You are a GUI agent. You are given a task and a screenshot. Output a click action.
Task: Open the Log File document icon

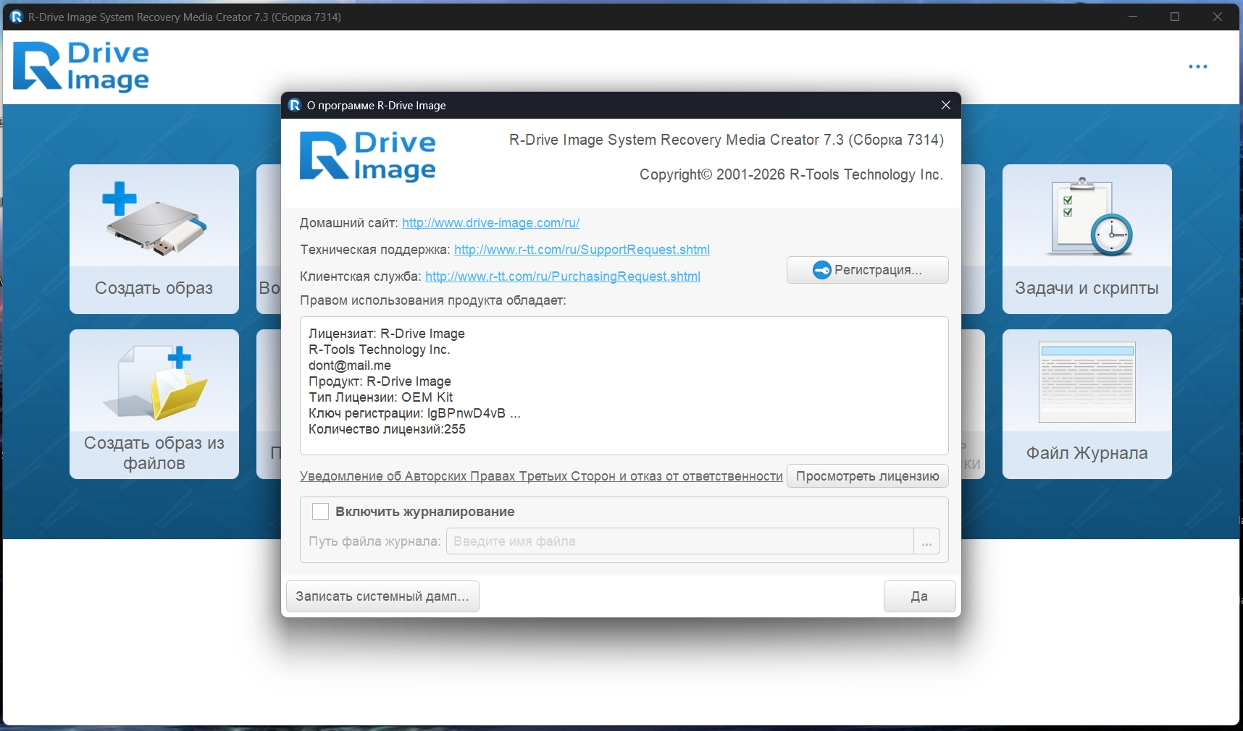(x=1087, y=382)
